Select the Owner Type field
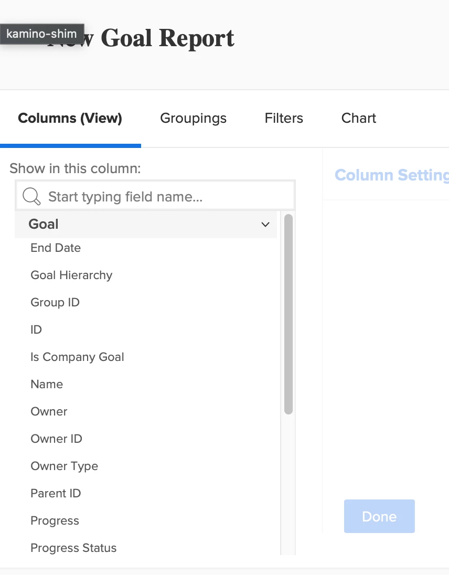The height and width of the screenshot is (575, 449). [64, 466]
